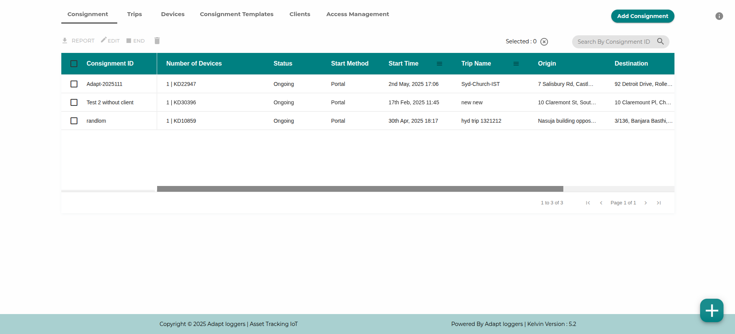This screenshot has height=334, width=735.
Task: Go to the last page icon
Action: (x=659, y=203)
